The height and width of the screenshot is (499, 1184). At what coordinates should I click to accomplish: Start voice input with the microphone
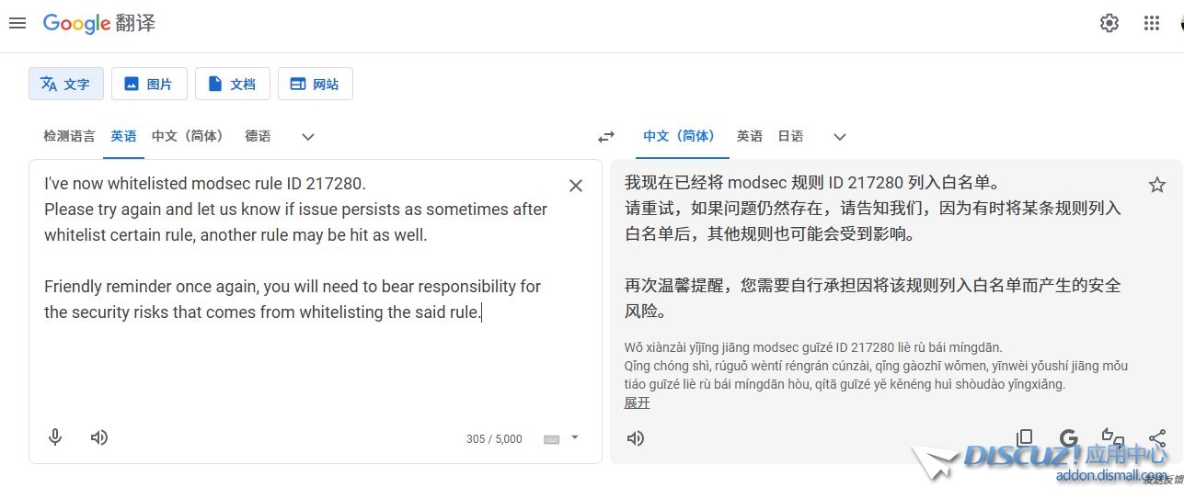point(55,437)
